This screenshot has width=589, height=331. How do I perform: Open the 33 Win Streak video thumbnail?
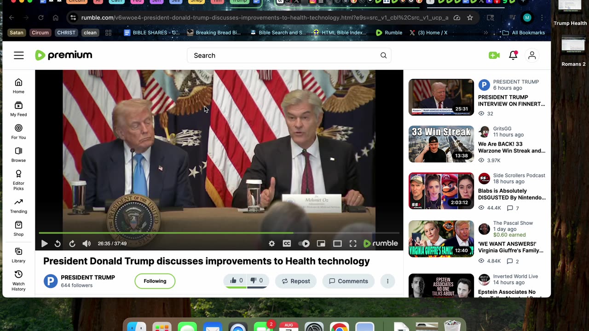pyautogui.click(x=441, y=144)
